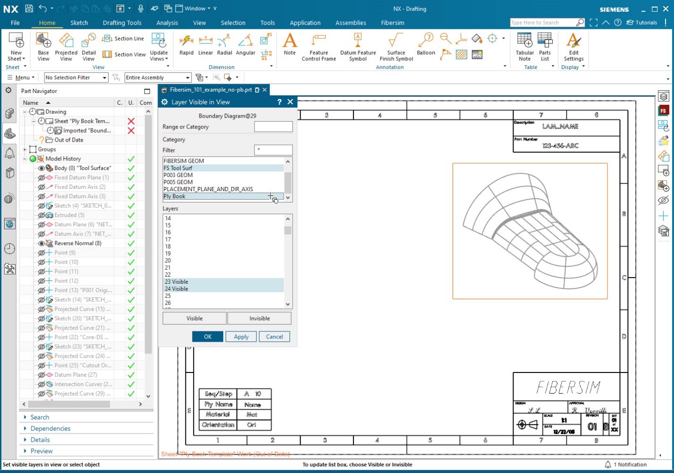Toggle visibility of Reverse Normal (8)

pos(42,243)
